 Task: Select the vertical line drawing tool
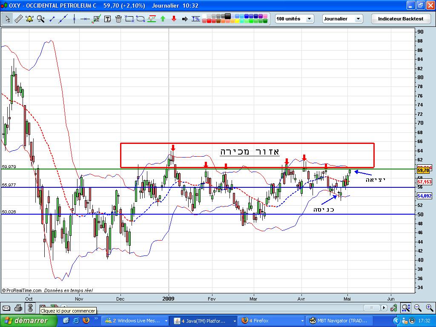click(x=74, y=19)
